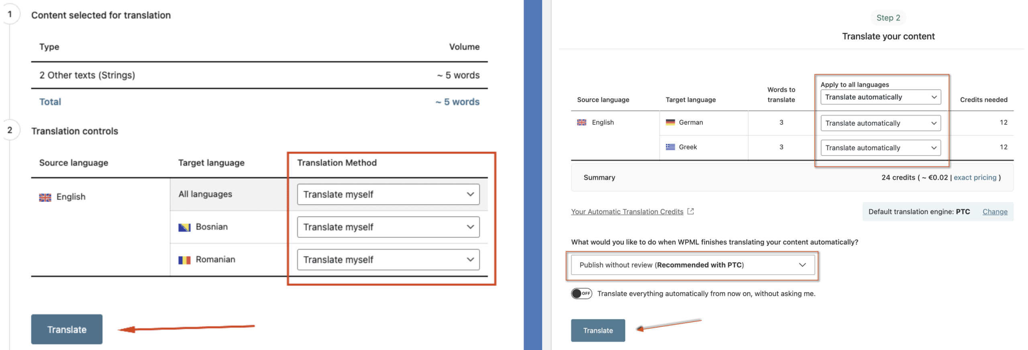
Task: Click the German flag icon
Action: [x=670, y=122]
